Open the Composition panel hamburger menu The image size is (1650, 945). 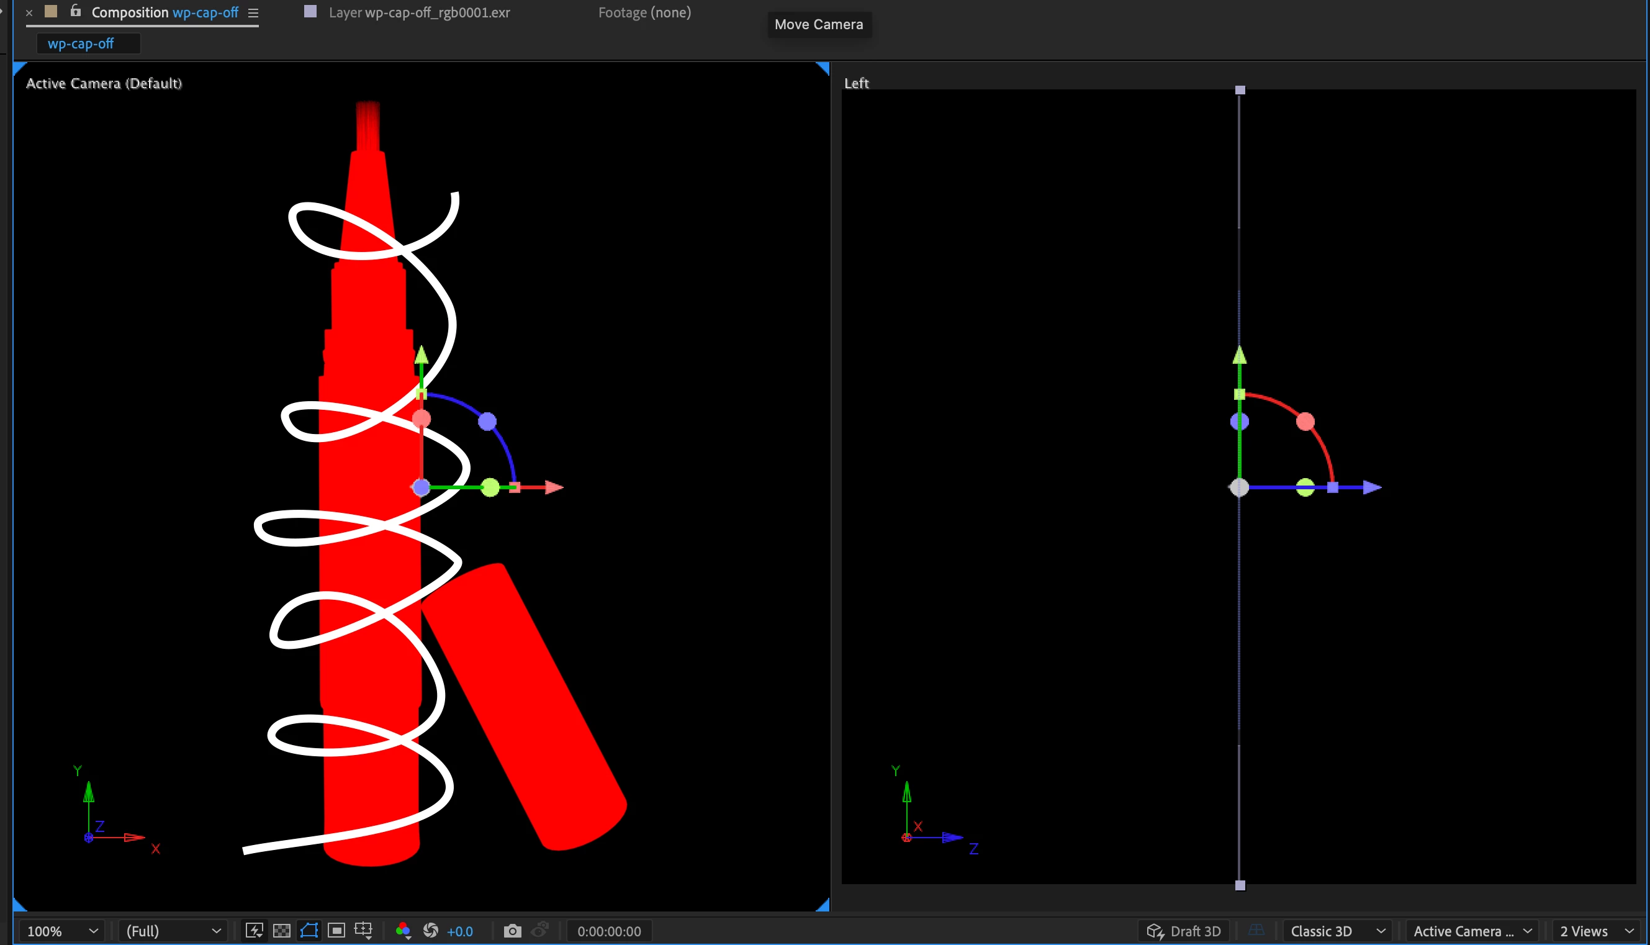click(x=253, y=13)
